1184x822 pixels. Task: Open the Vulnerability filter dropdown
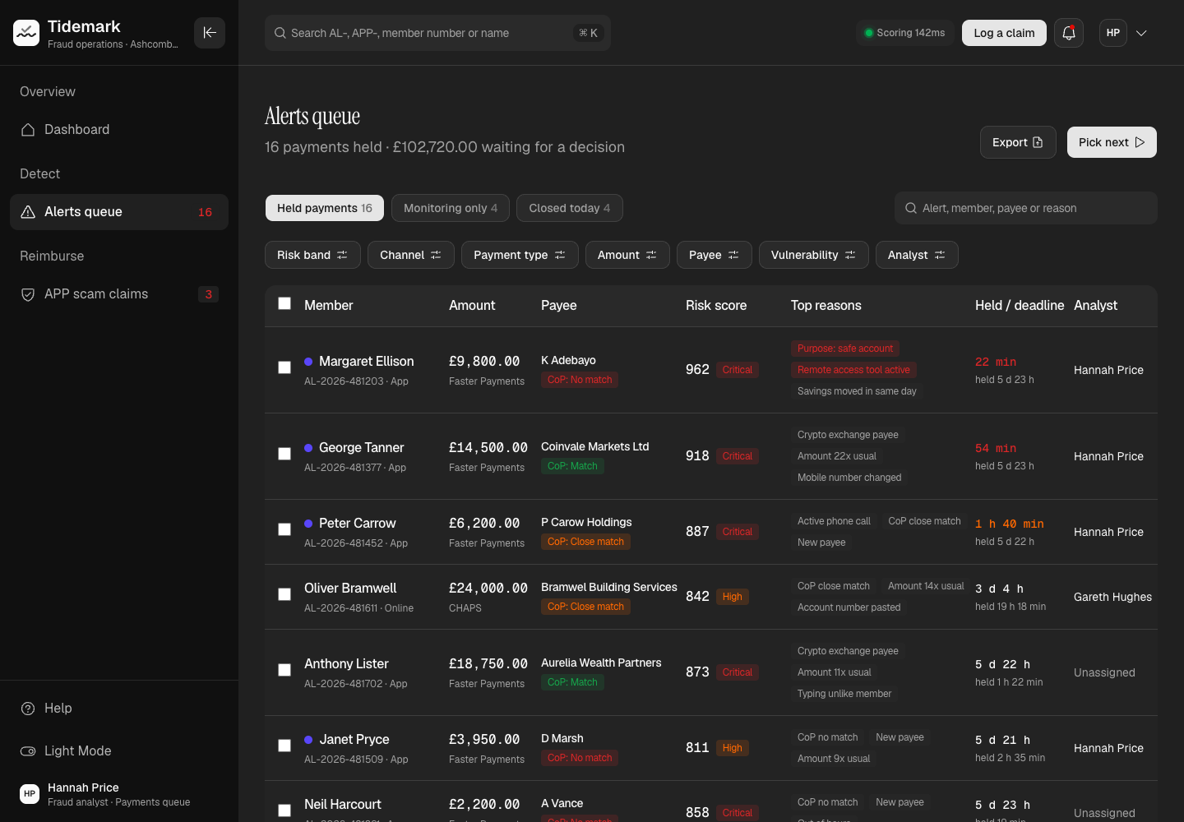coord(813,255)
